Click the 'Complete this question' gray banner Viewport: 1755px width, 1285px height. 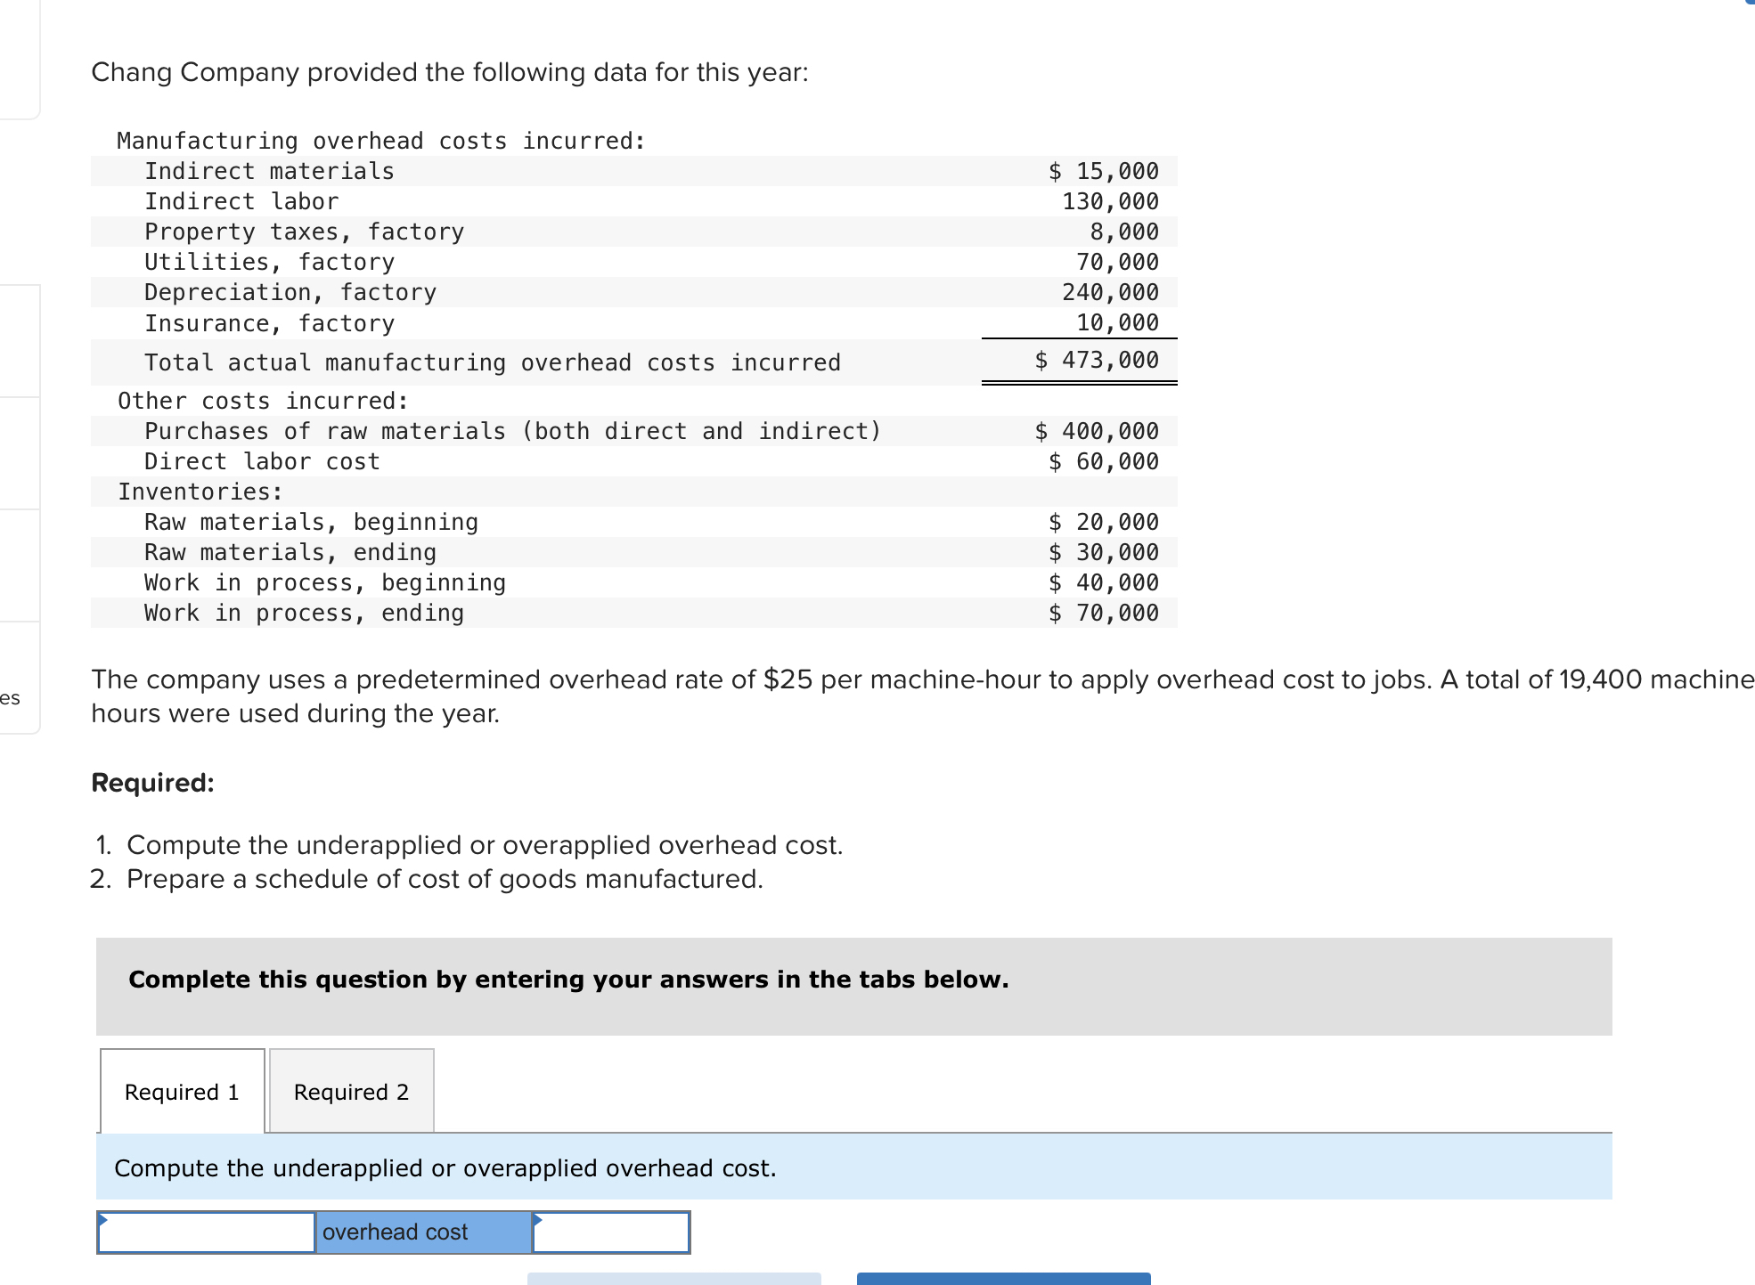click(x=567, y=980)
